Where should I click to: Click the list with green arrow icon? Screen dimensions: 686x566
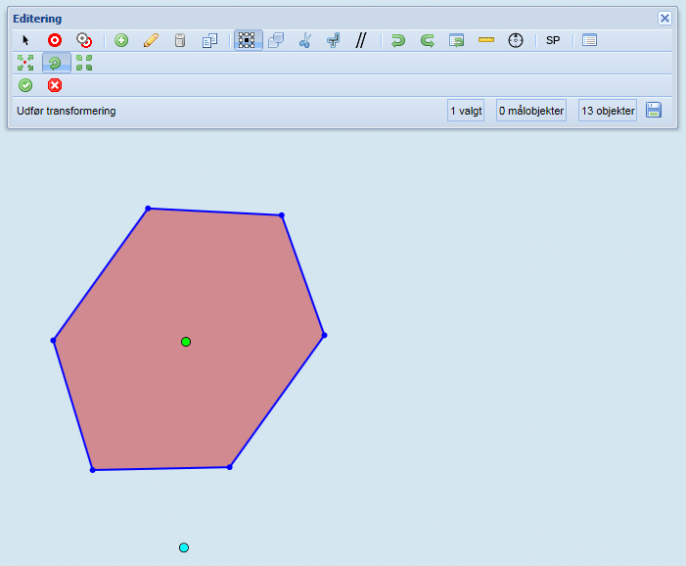(x=456, y=40)
